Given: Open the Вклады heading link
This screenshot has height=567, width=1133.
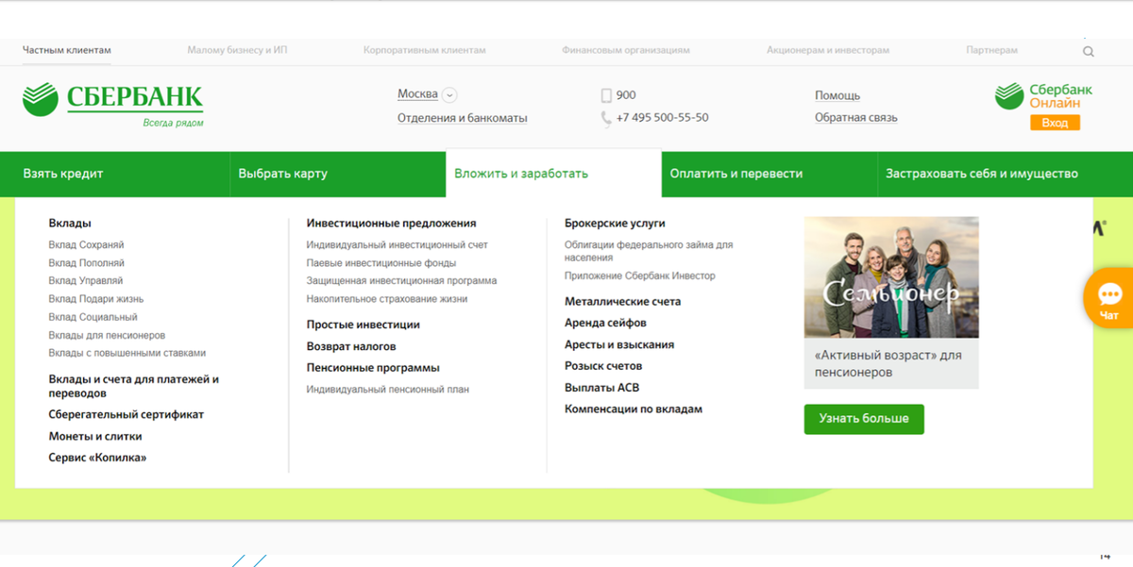Looking at the screenshot, I should pyautogui.click(x=70, y=224).
